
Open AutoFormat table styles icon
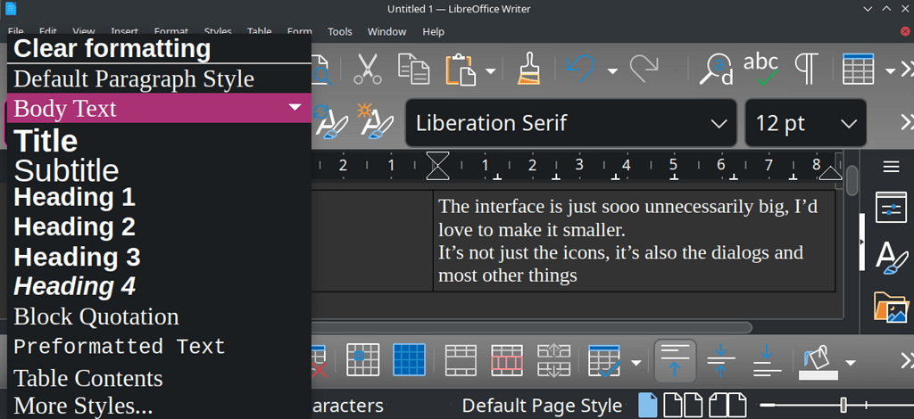pyautogui.click(x=605, y=361)
